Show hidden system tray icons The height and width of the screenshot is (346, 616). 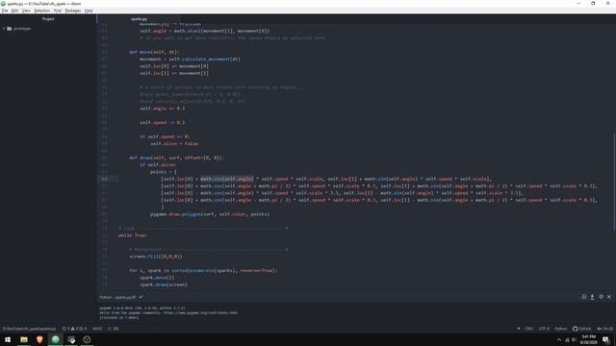(x=559, y=339)
